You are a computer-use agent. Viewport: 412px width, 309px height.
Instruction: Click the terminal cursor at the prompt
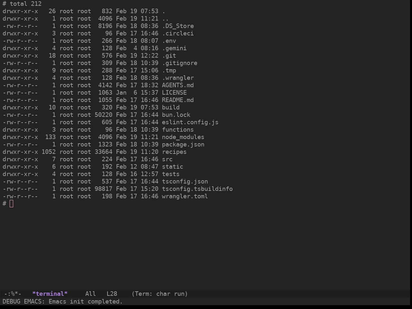12,203
